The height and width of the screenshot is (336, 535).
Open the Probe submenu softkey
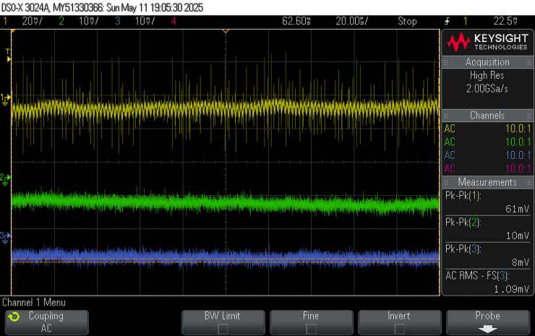pyautogui.click(x=487, y=322)
